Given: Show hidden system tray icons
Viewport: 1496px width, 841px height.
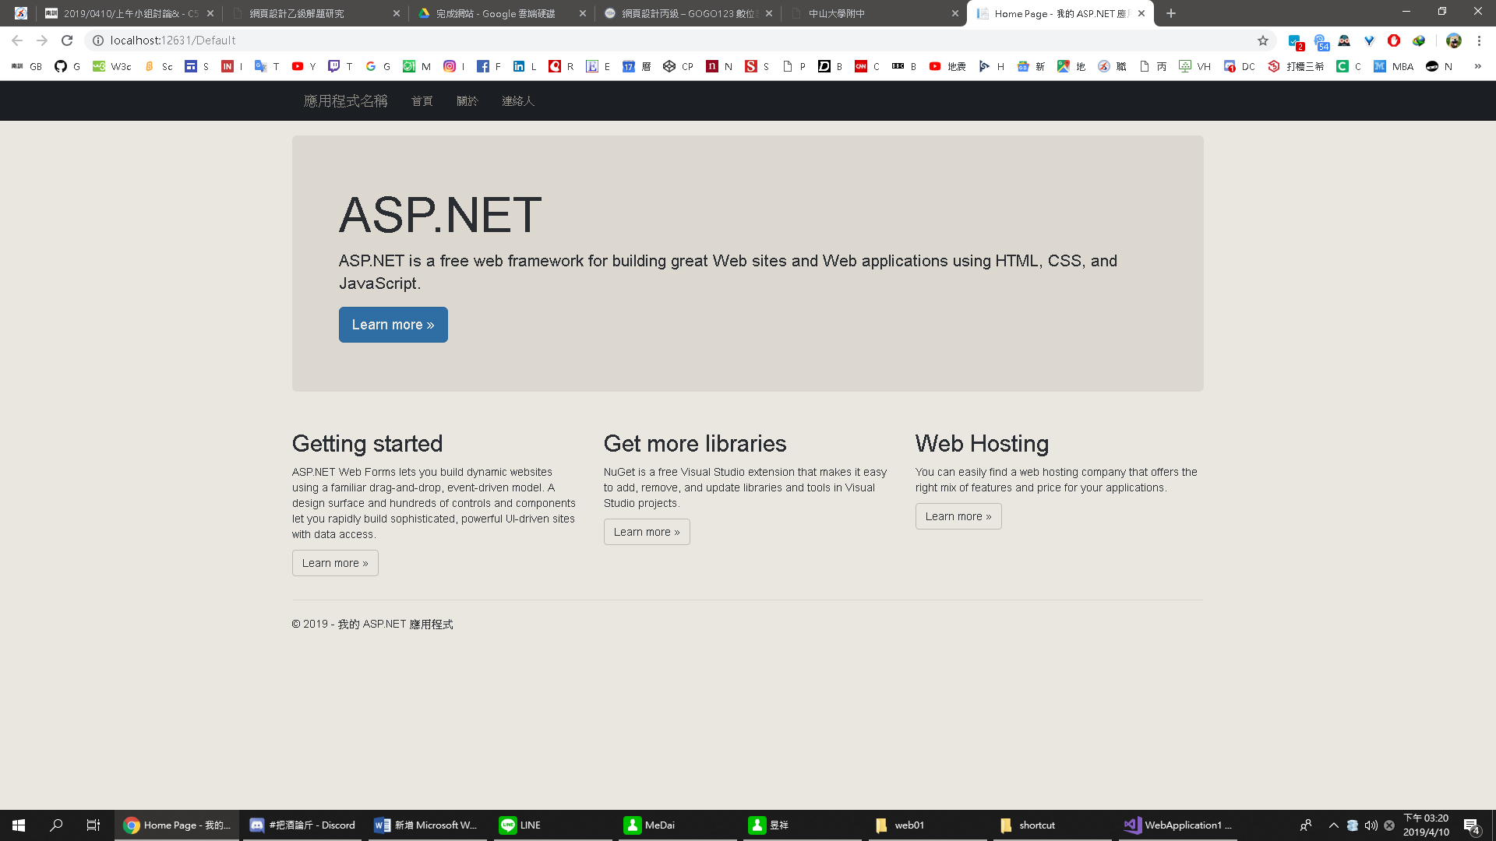Looking at the screenshot, I should [x=1334, y=825].
